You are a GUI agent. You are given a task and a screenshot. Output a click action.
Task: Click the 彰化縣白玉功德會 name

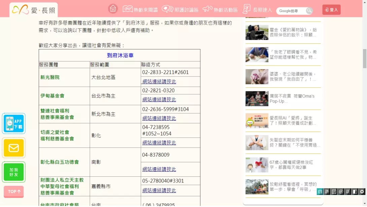(x=60, y=162)
